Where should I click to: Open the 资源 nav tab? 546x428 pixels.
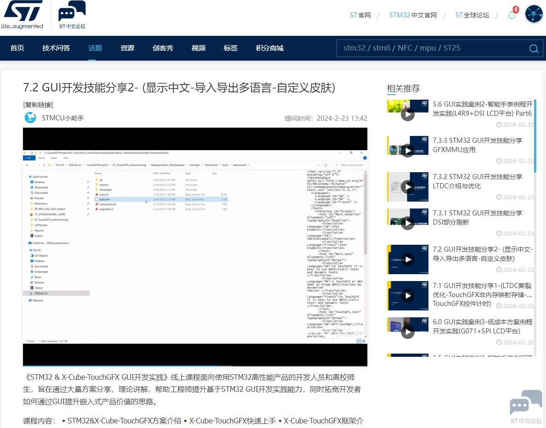tap(127, 48)
